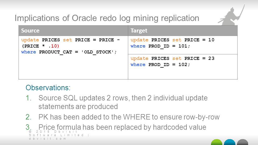Click the samurai silhouette logo
This screenshot has height=145, width=258.
click(232, 15)
